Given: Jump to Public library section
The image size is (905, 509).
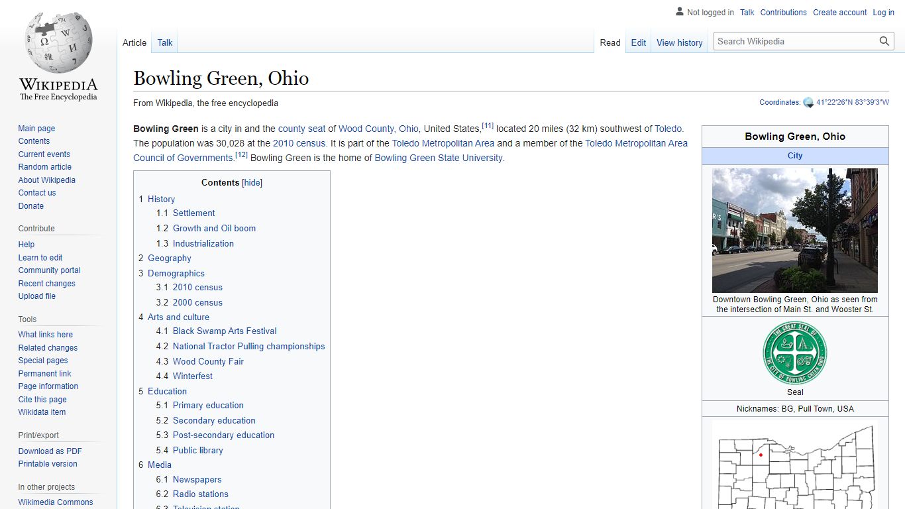Looking at the screenshot, I should tap(197, 450).
